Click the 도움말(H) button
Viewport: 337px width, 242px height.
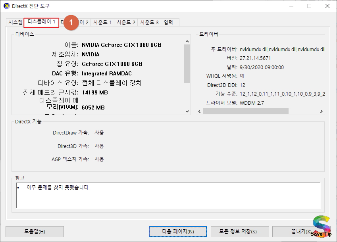pos(35,231)
